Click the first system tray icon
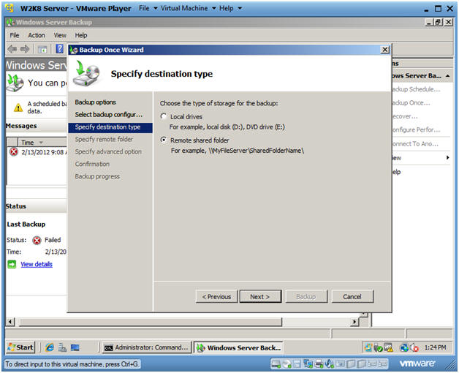Screen dimensions: 459x373 (368, 347)
